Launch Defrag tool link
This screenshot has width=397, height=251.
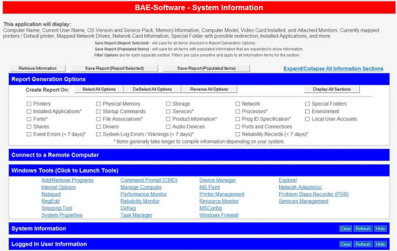[128, 208]
